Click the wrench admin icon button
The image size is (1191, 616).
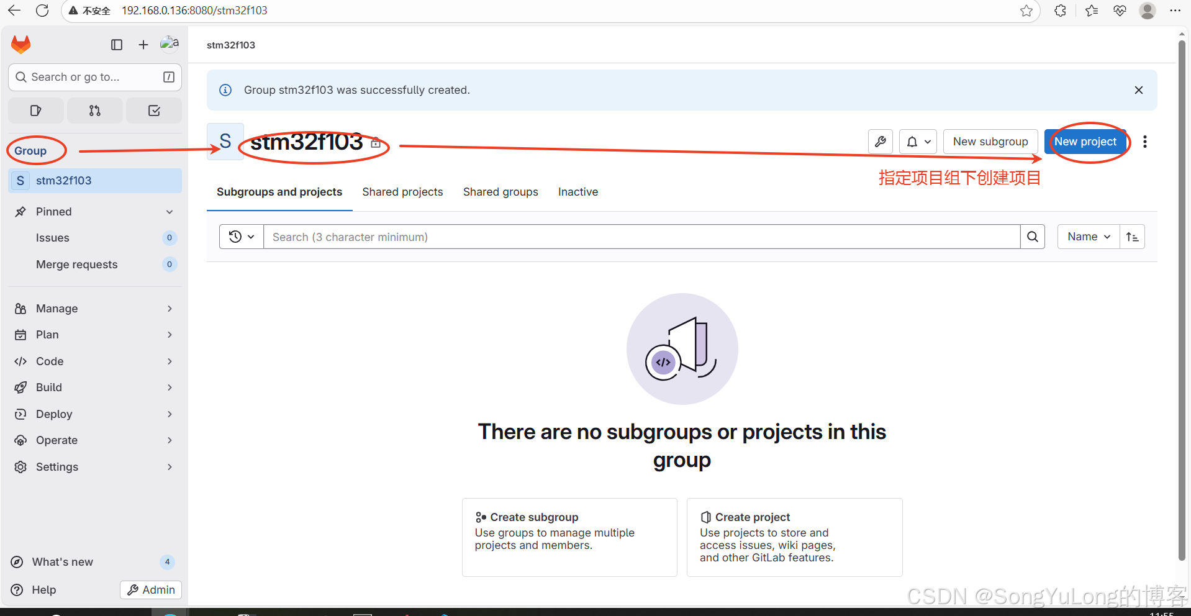click(880, 142)
